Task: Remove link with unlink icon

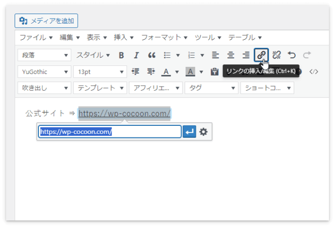Action: (x=276, y=55)
